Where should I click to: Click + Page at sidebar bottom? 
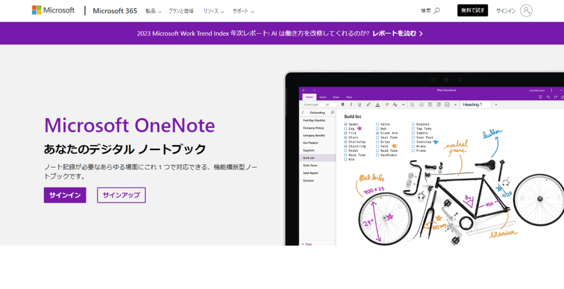click(307, 244)
